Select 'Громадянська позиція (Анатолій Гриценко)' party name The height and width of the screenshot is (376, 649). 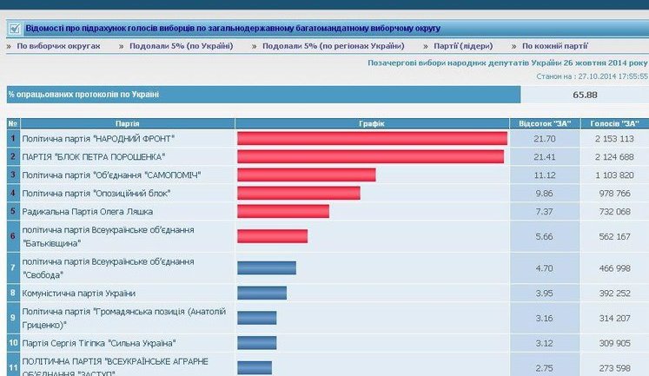(123, 318)
